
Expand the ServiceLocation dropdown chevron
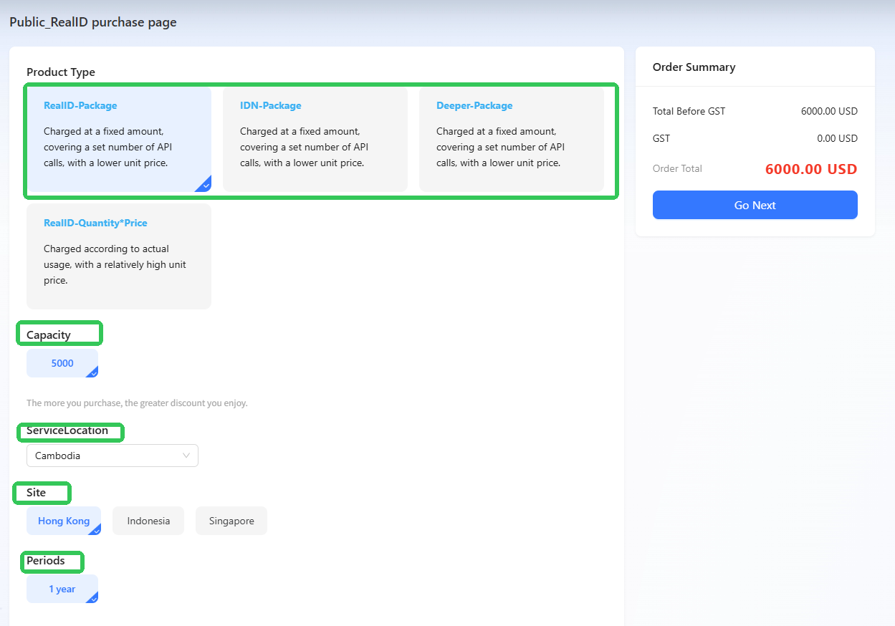tap(186, 456)
